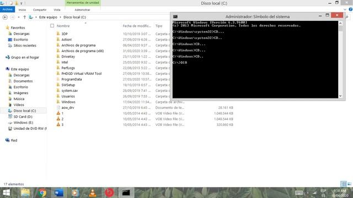Click Disco local (C:) breadcrumb
The height and width of the screenshot is (198, 353).
pos(74,17)
